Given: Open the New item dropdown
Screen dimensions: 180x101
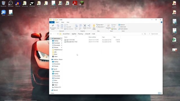Looking at the screenshot, I should 100,25.
